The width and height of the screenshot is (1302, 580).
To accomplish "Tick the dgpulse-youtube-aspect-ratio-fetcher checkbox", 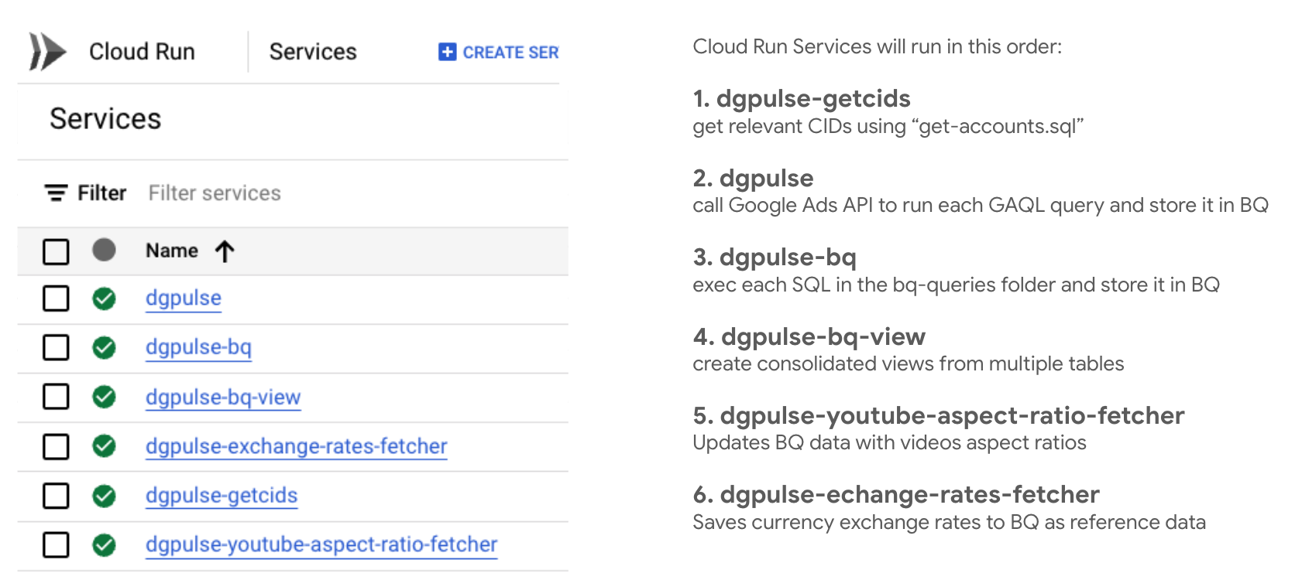I will tap(56, 544).
